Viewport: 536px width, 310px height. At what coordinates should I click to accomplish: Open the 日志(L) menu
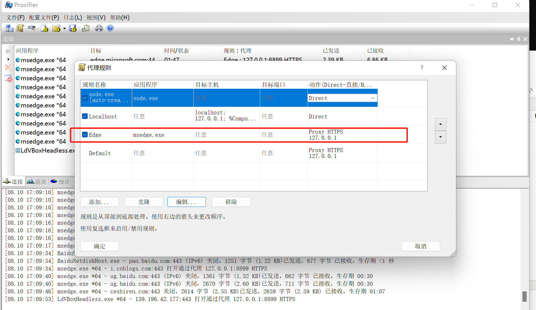[73, 18]
